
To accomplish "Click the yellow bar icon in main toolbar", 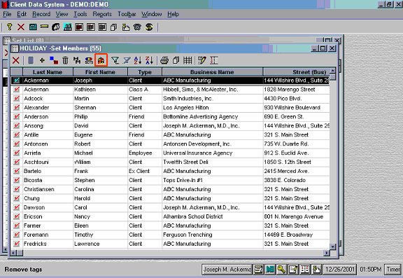I will (x=44, y=27).
